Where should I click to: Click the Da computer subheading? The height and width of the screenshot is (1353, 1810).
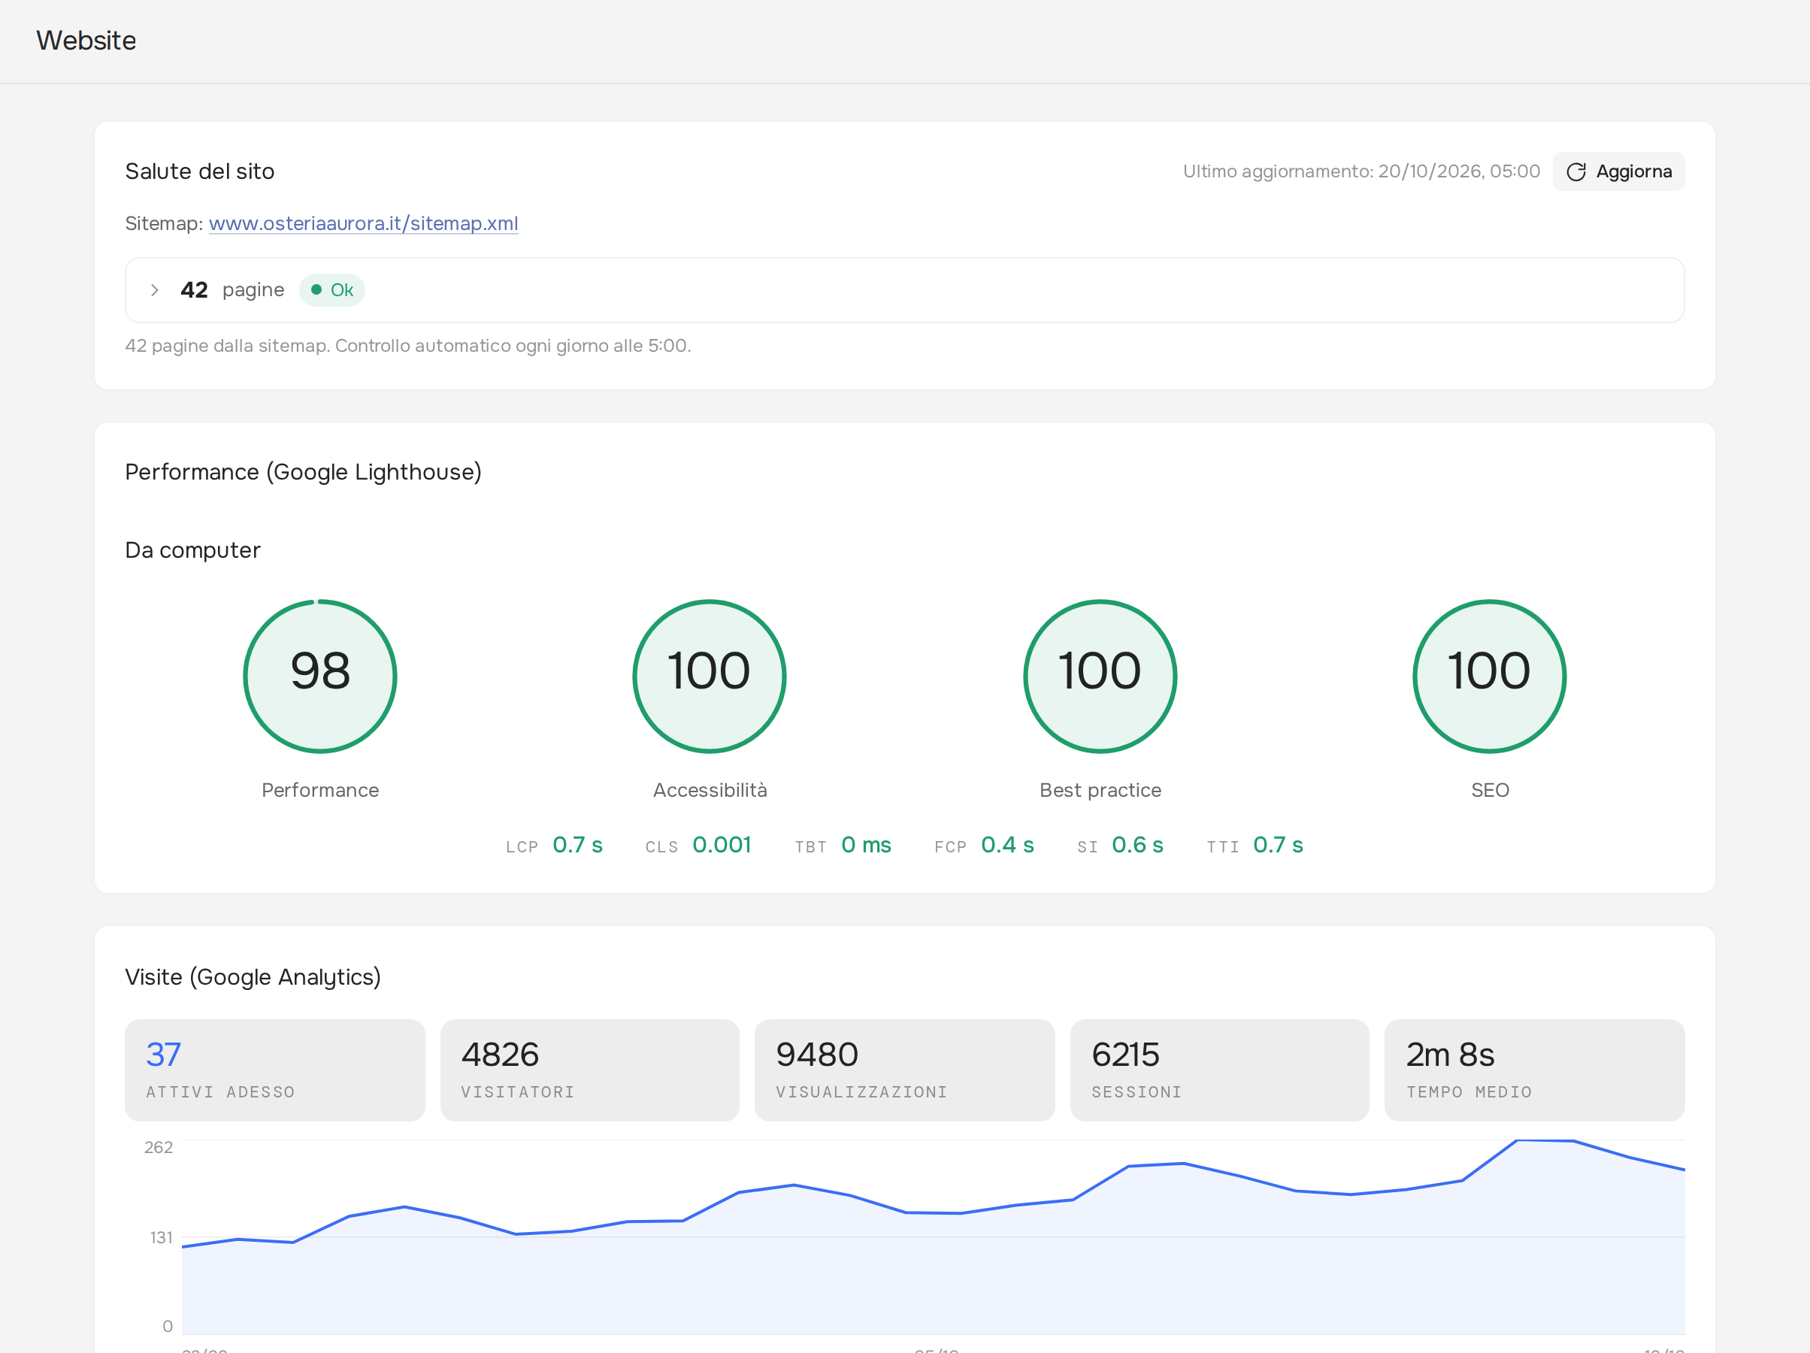coord(193,550)
